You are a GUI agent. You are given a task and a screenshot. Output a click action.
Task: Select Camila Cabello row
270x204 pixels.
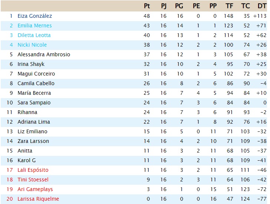pyautogui.click(x=134, y=84)
